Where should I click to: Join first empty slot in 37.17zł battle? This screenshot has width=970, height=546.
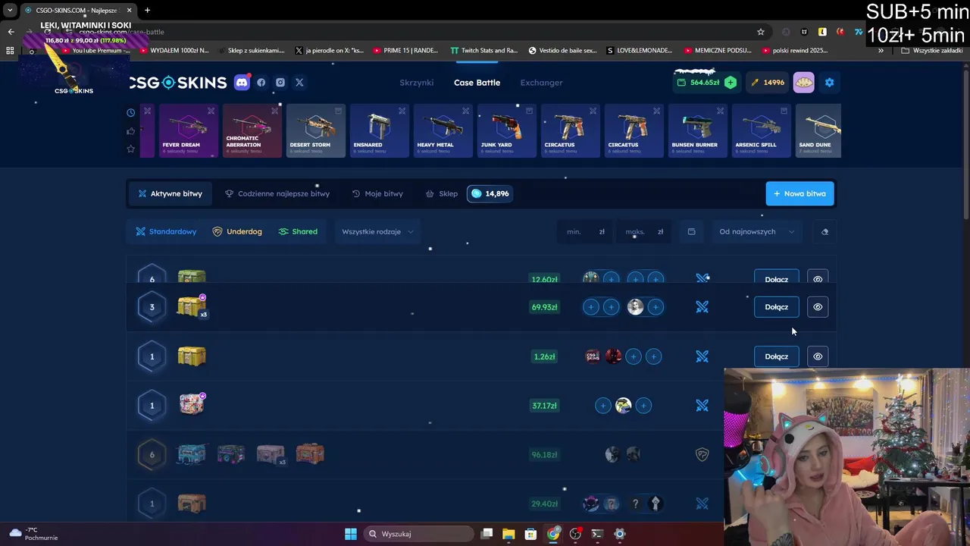click(x=603, y=406)
